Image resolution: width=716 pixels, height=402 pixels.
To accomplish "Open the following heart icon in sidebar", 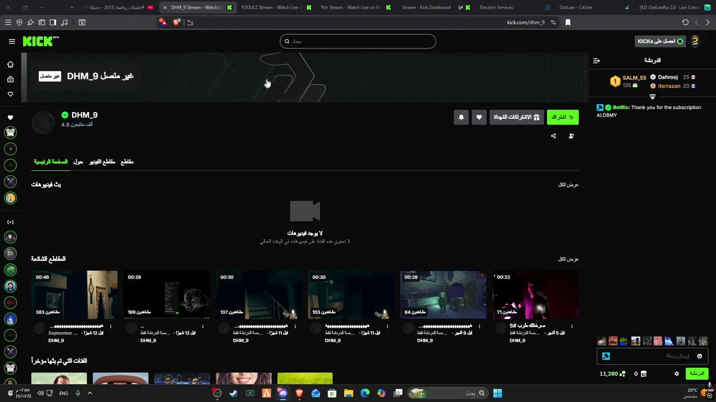I will click(x=10, y=94).
